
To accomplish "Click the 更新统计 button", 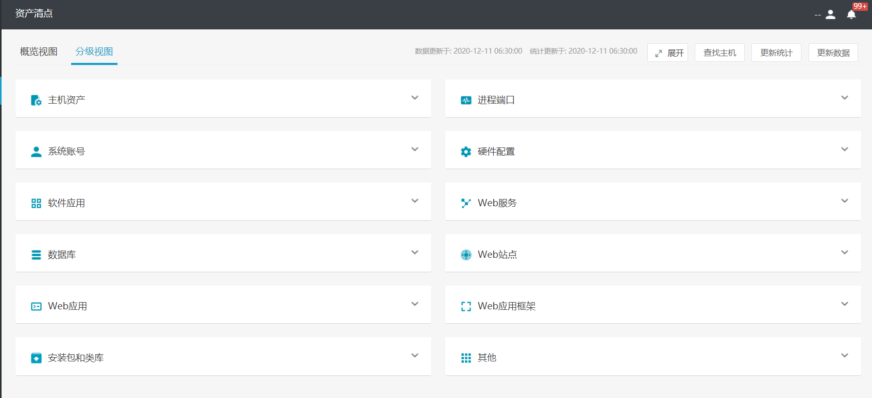I will (776, 53).
